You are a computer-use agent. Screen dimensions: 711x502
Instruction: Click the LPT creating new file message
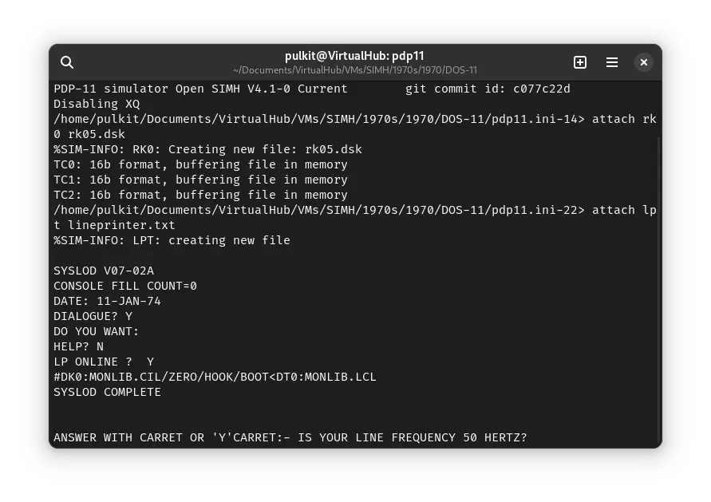(172, 240)
